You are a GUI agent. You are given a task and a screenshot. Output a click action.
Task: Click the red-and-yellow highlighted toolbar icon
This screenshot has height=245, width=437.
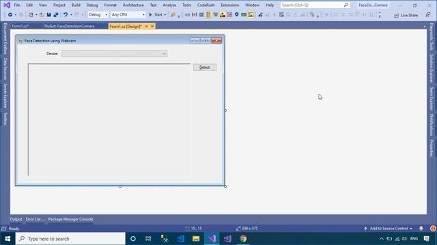click(x=223, y=15)
